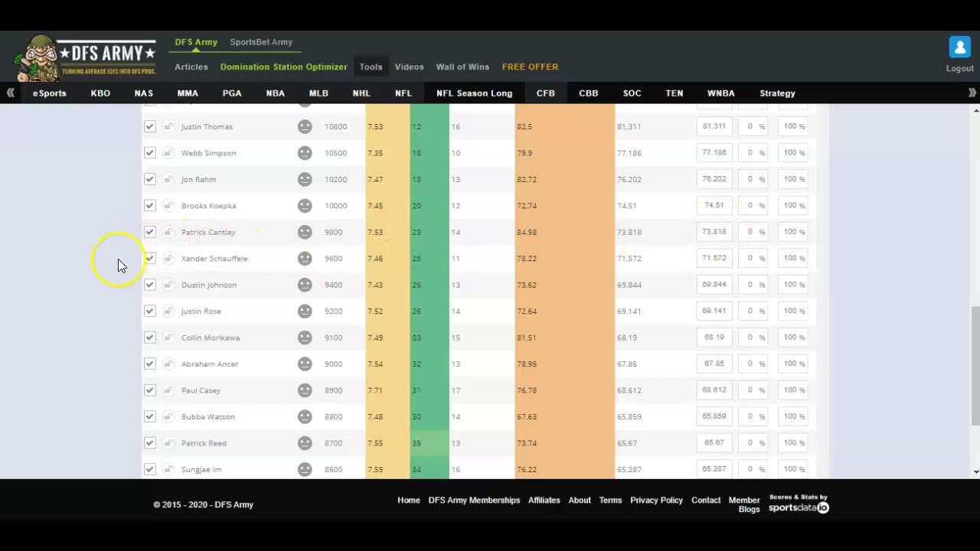Screen dimensions: 980x551
Task: Click Jon Rahm's 100 % max exposure field
Action: point(793,179)
